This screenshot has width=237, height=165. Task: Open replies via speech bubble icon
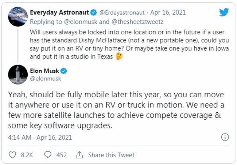pyautogui.click(x=48, y=155)
